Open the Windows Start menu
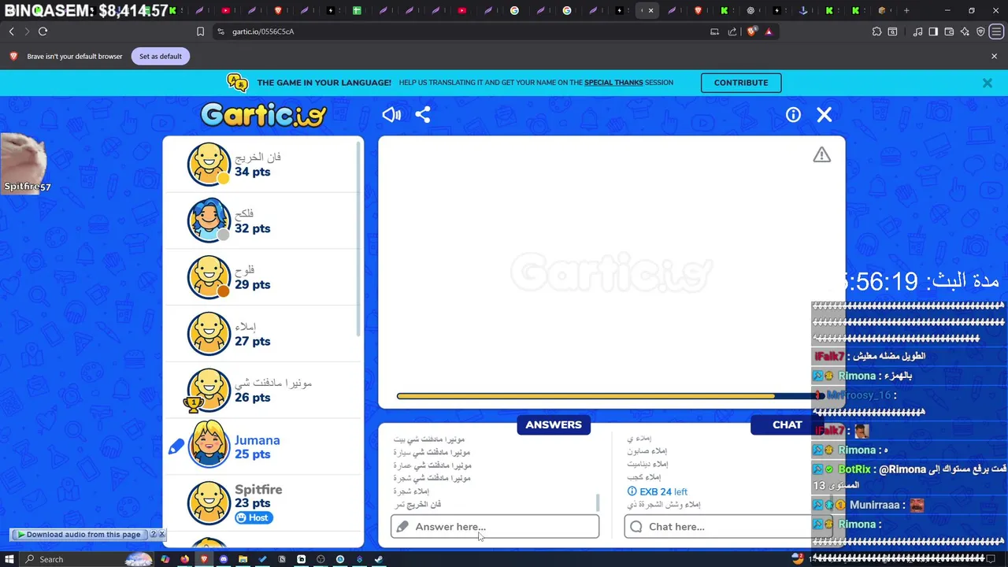Screen dimensions: 1008x567 click(9, 559)
